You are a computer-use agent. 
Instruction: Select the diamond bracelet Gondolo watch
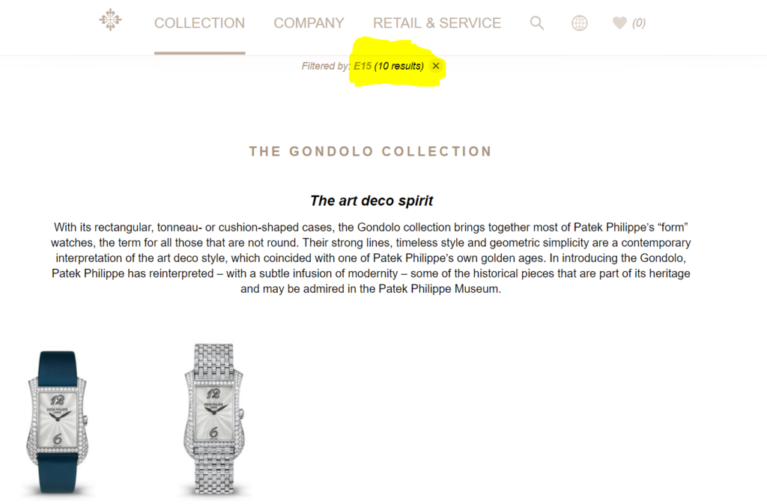[213, 419]
